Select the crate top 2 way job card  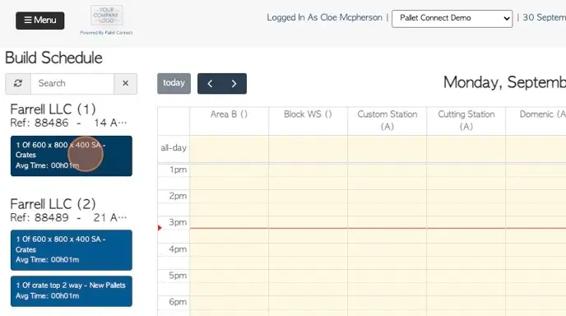(72, 291)
